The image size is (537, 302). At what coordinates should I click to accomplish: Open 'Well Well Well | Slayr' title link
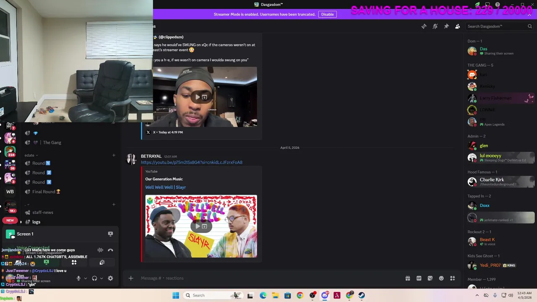click(165, 187)
